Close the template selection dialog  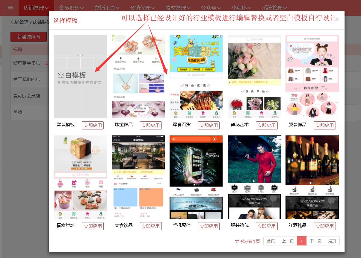pos(337,19)
